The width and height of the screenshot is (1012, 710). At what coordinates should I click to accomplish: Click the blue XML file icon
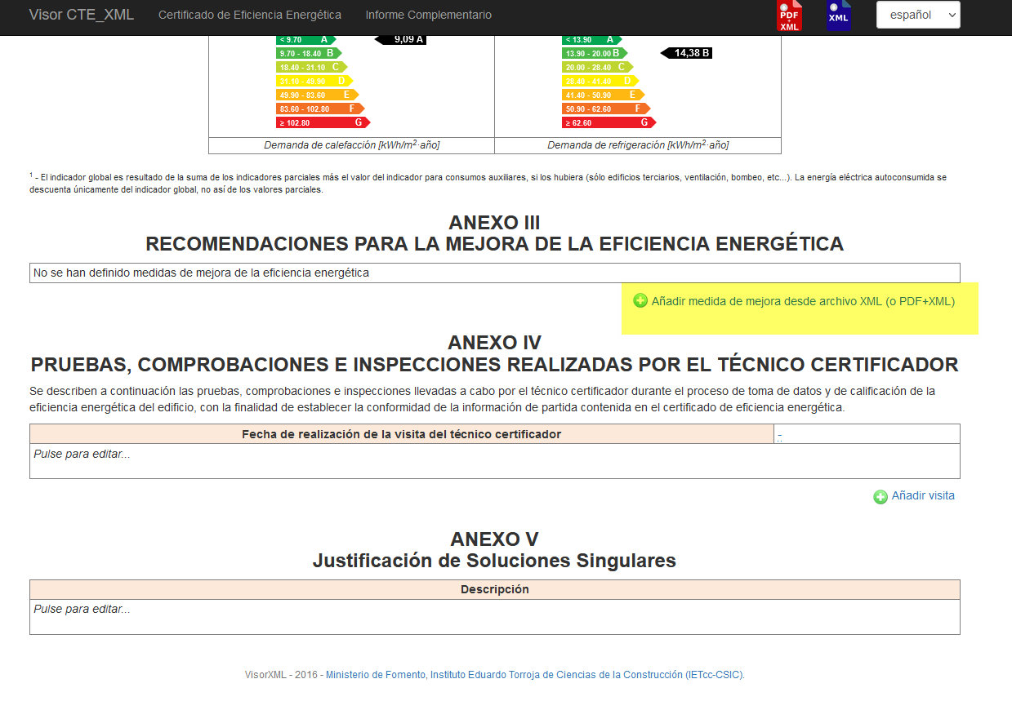coord(838,16)
